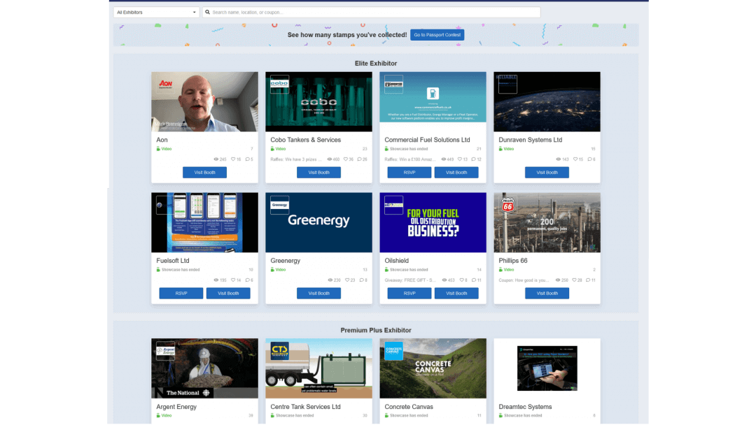Open the Argent Energy video thumbnail

[x=204, y=368]
